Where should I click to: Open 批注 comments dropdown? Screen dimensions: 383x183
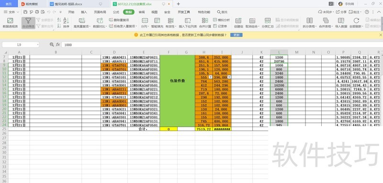(355, 12)
